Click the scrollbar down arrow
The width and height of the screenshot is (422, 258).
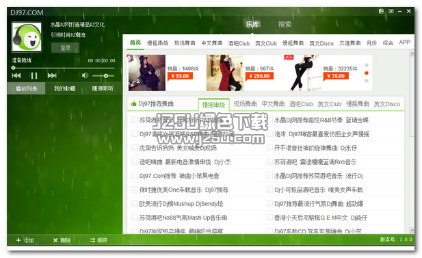(412, 231)
